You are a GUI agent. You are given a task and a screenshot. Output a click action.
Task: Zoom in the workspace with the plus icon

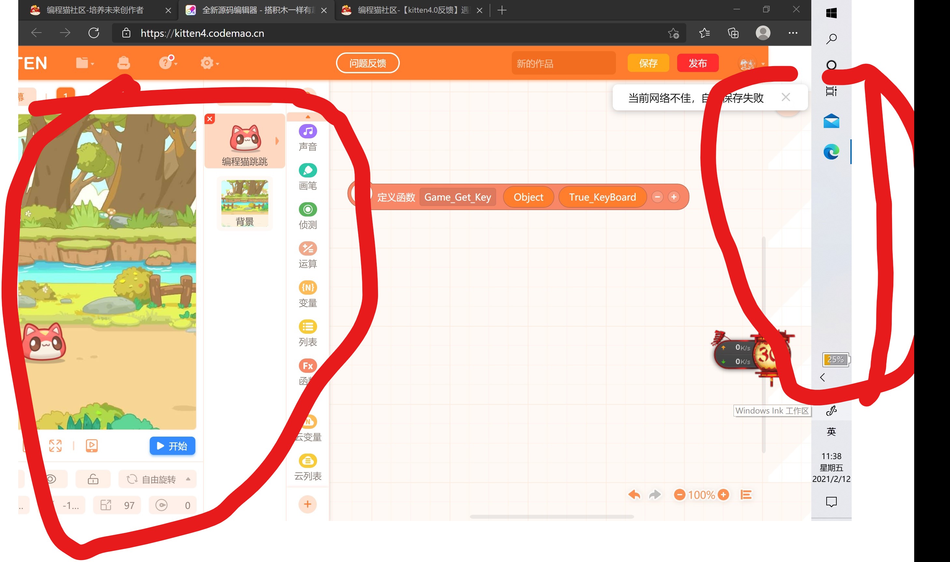[x=723, y=495]
